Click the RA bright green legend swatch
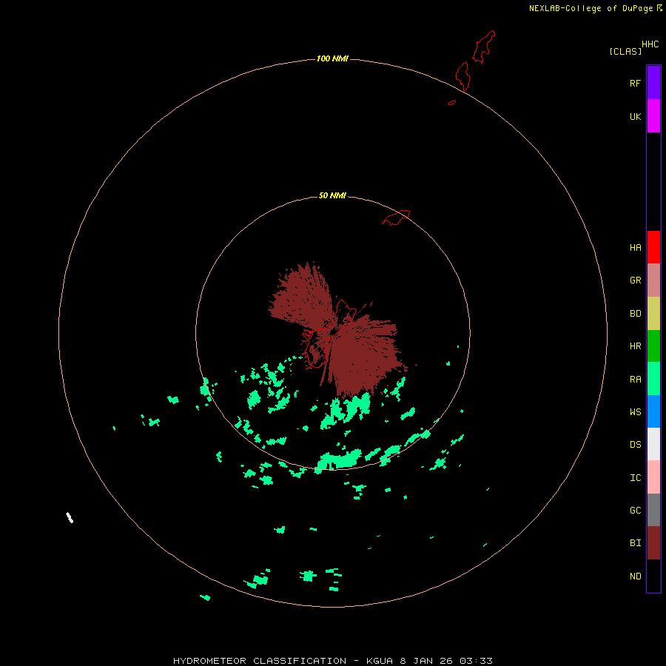The width and height of the screenshot is (666, 666). tap(653, 379)
